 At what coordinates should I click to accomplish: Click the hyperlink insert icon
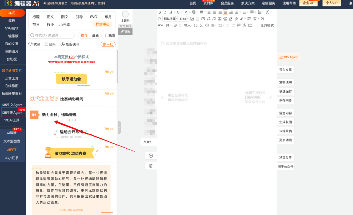pos(176,25)
